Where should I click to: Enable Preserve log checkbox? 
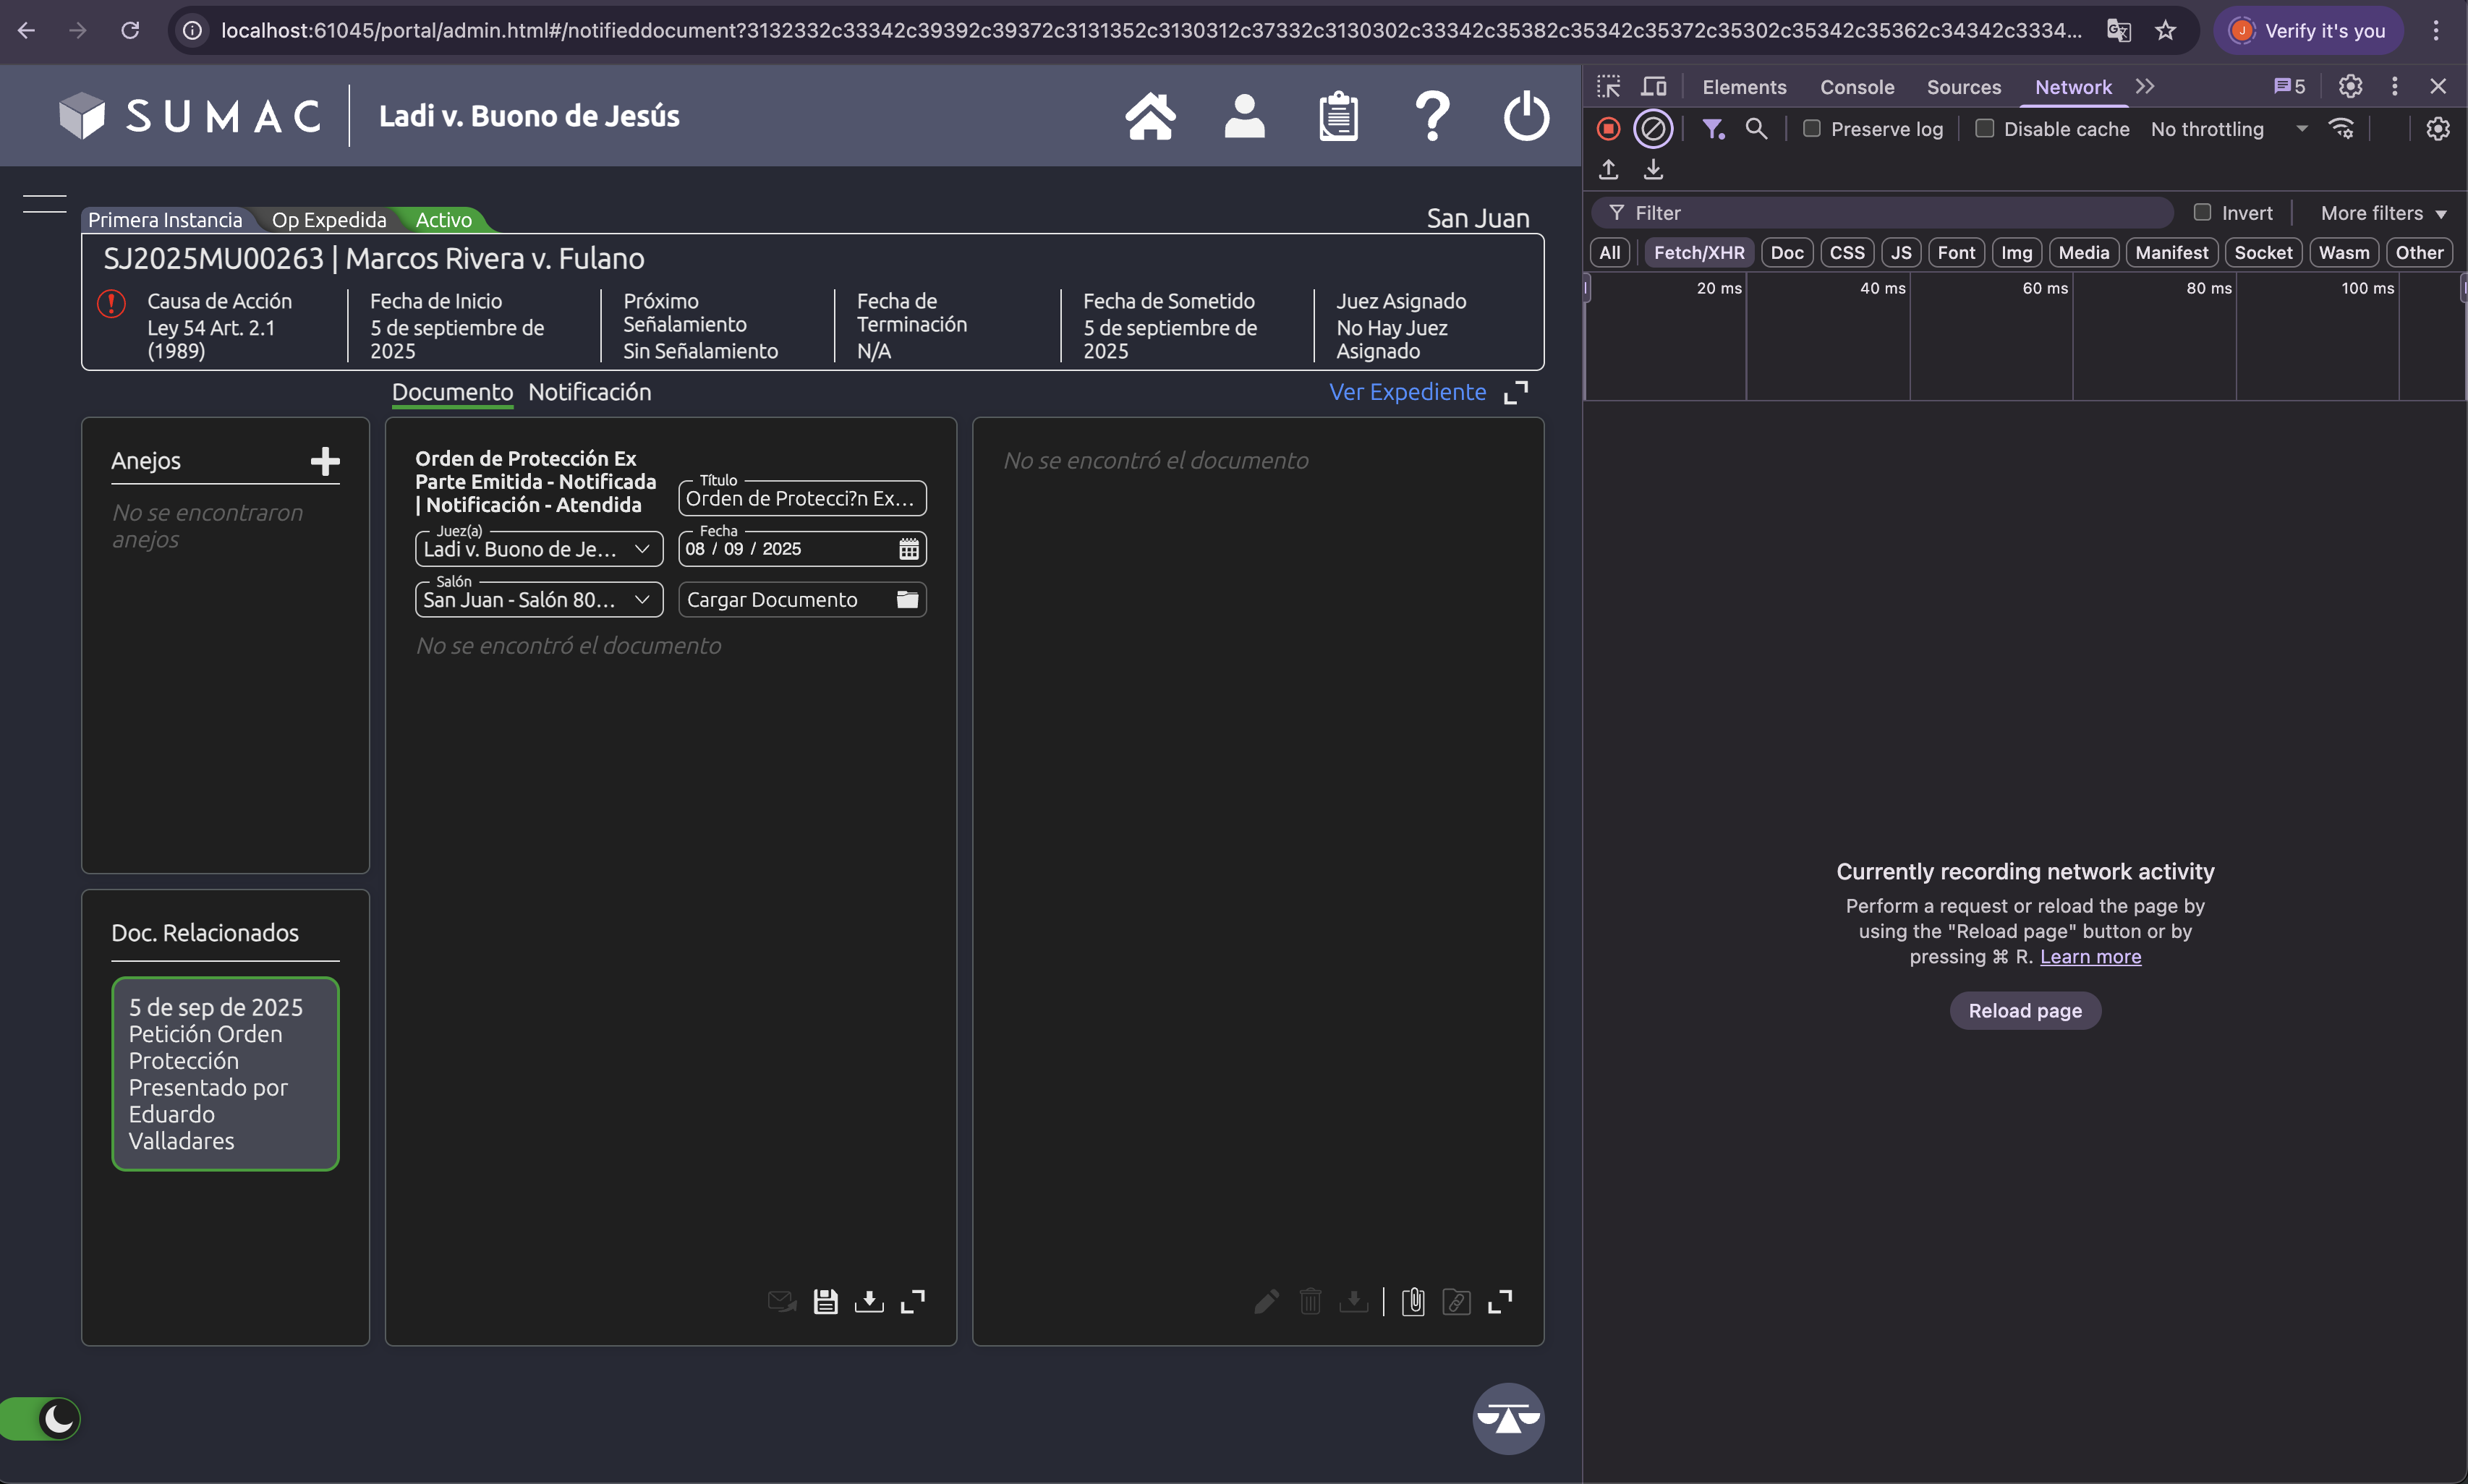[1812, 129]
